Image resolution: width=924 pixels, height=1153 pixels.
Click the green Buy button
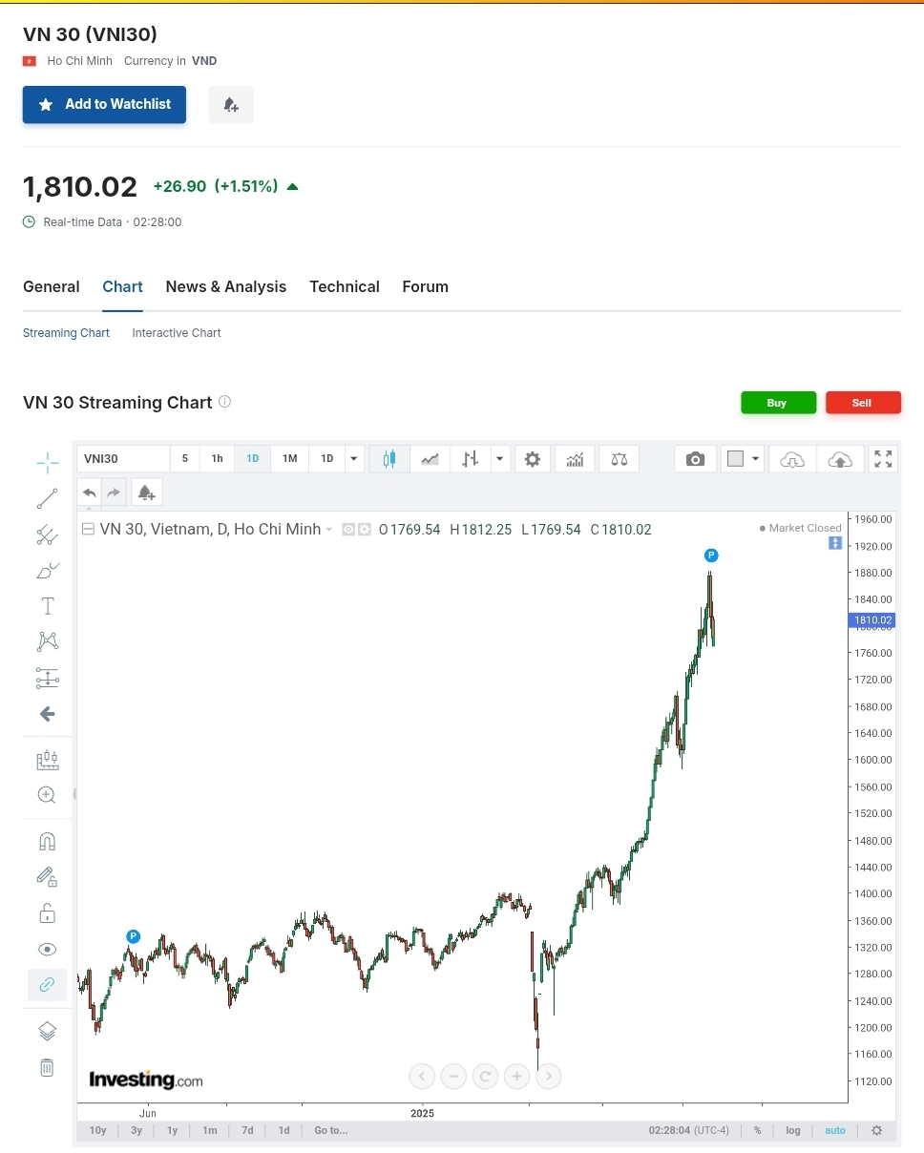click(x=778, y=403)
